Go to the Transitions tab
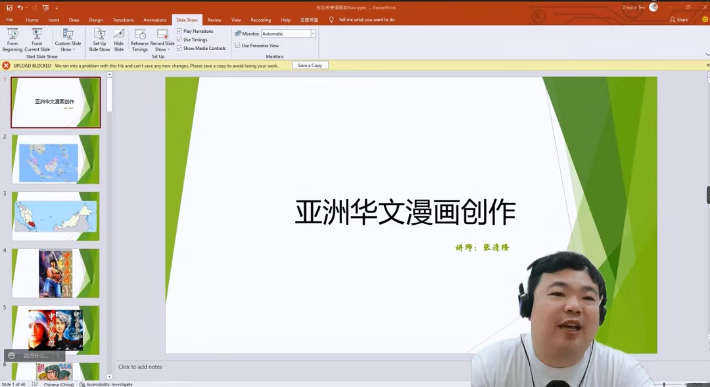This screenshot has width=710, height=387. click(x=123, y=20)
